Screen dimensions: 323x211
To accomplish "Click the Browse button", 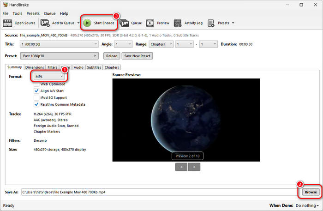I will point(311,192).
